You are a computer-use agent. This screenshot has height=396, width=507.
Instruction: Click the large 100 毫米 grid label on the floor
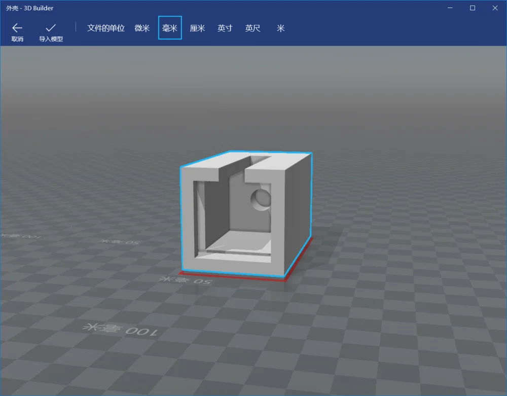(120, 330)
